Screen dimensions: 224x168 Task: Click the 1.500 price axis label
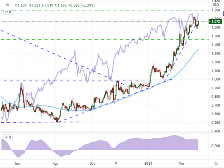pos(215,36)
